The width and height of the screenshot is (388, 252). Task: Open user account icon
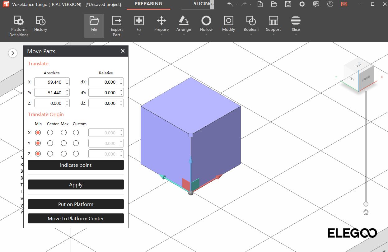coord(330,4)
